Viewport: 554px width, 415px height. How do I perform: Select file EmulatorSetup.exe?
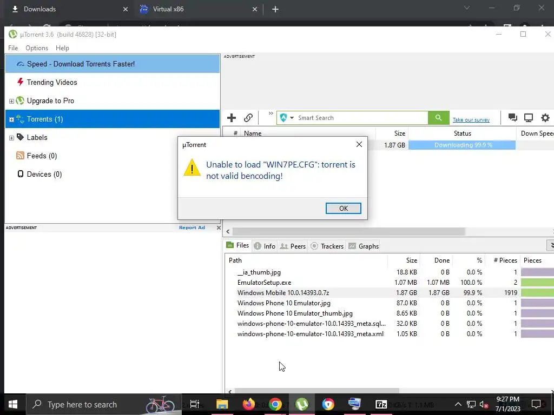click(x=264, y=282)
